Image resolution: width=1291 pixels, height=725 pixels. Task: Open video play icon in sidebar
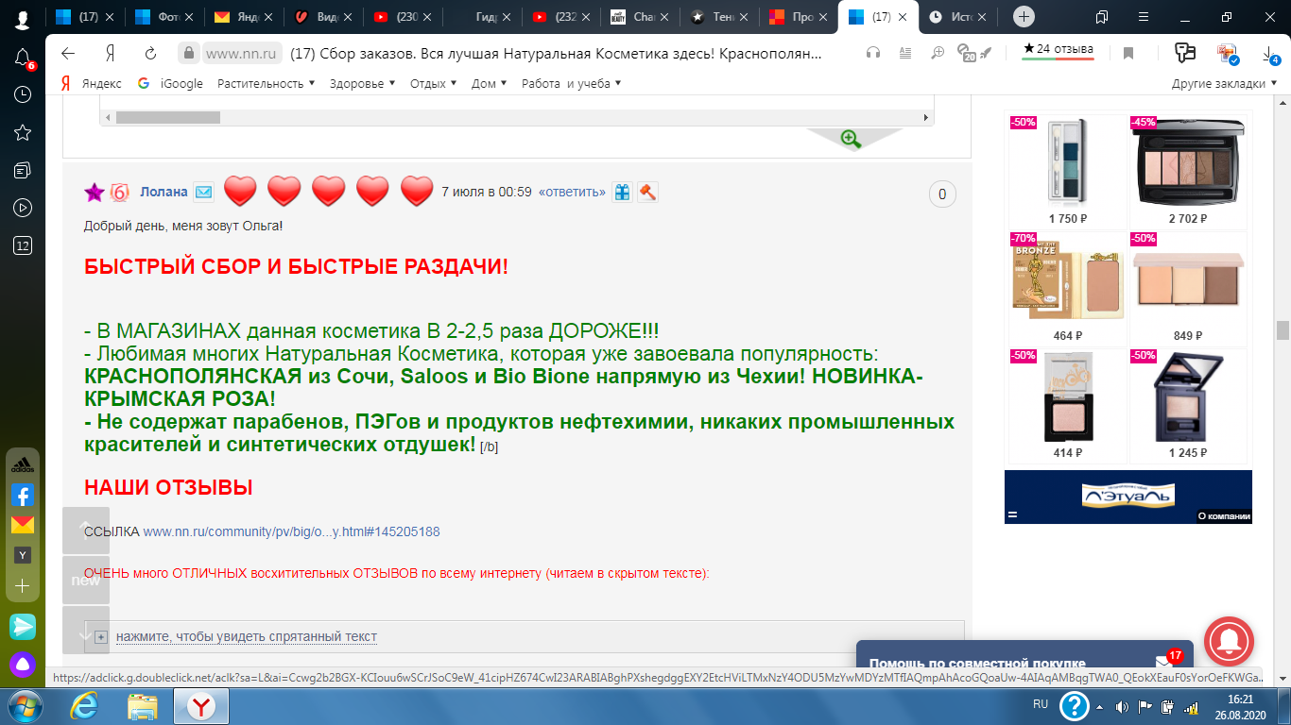coord(23,208)
